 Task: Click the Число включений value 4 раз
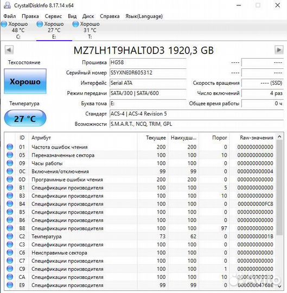263,93
